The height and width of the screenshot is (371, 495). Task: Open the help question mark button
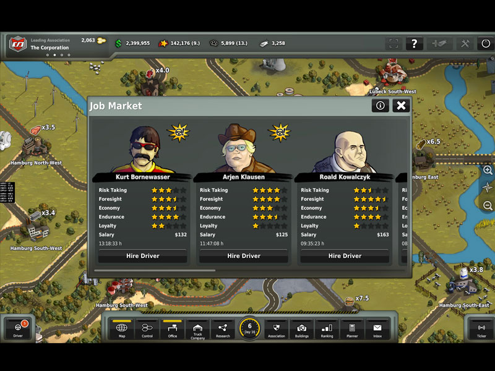click(x=414, y=43)
